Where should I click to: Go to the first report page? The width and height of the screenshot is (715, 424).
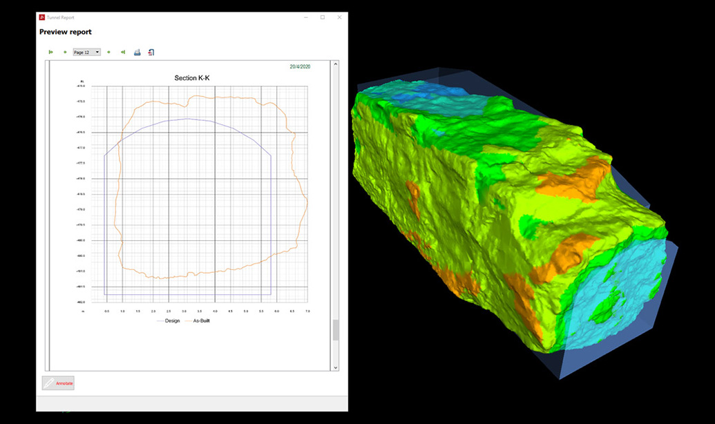click(50, 52)
